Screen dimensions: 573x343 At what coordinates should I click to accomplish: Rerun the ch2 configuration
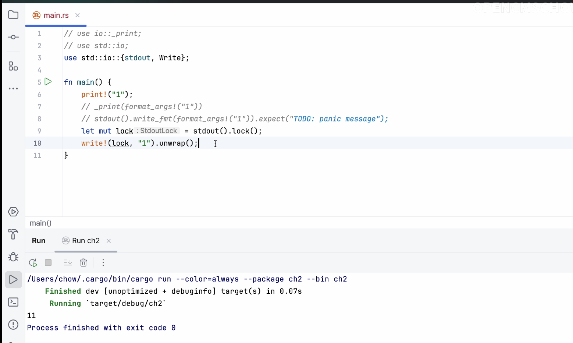(33, 263)
